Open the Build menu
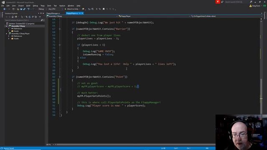The image size is (267, 150). 28,6
